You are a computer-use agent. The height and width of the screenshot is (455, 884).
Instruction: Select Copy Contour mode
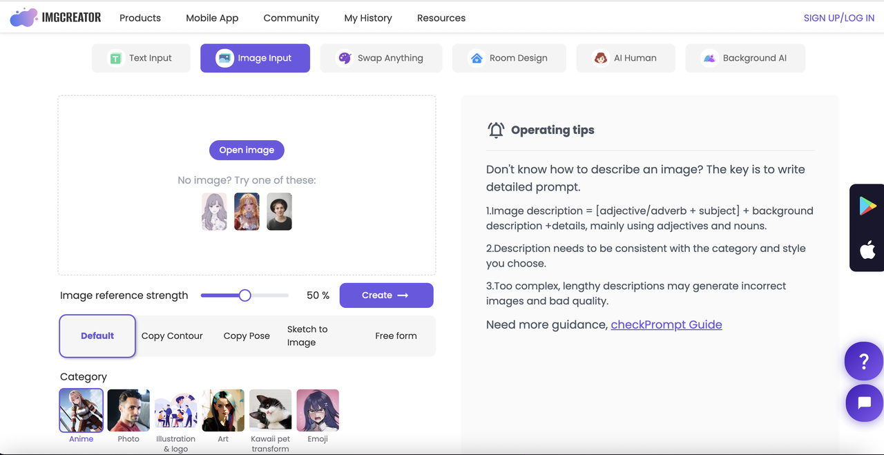(172, 336)
